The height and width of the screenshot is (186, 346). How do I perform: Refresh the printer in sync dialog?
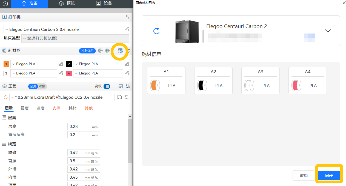tap(156, 31)
